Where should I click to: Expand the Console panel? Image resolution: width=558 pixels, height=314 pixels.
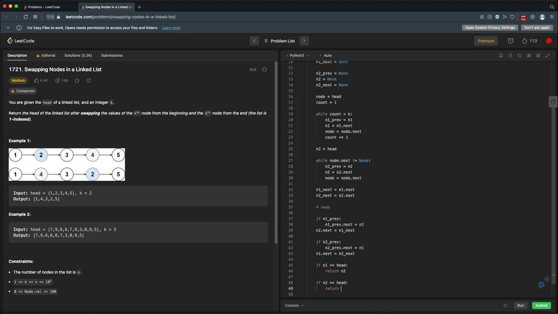(x=294, y=306)
